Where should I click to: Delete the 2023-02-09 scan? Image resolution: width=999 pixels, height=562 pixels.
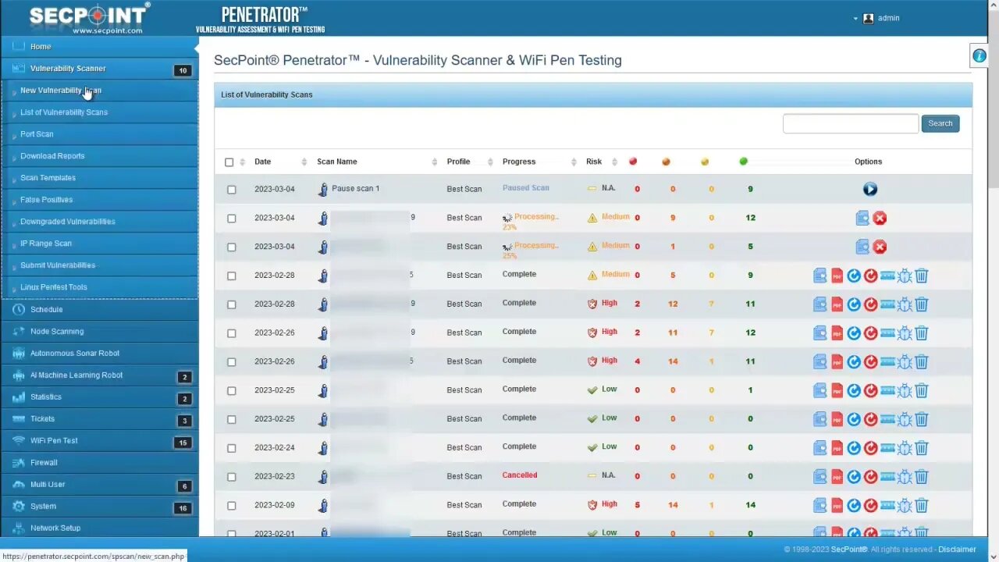coord(922,506)
